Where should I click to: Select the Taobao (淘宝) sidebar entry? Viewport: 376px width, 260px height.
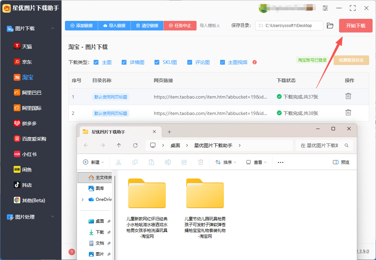[24, 77]
